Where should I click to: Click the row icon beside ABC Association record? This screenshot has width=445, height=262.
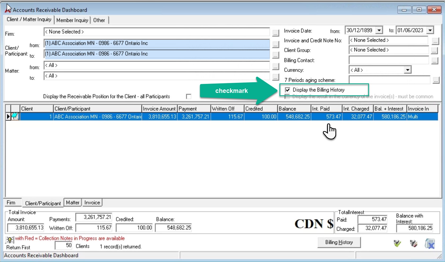[15, 116]
